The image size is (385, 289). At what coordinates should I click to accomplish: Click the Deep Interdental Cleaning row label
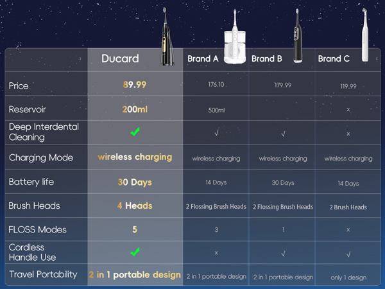(44, 132)
